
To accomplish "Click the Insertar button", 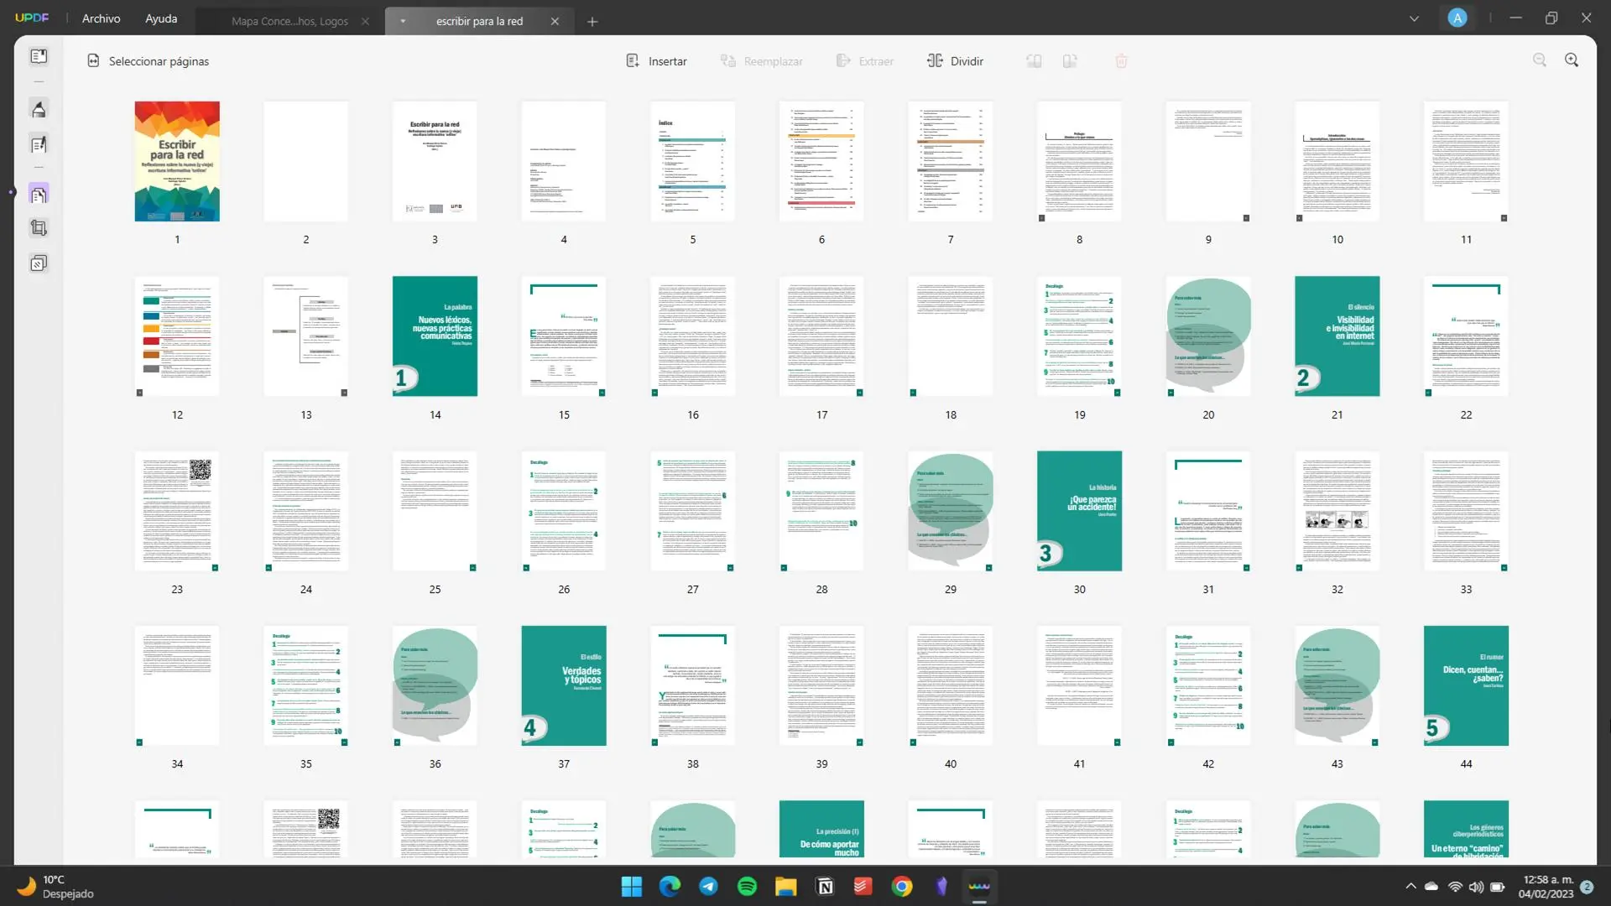I will pos(656,61).
